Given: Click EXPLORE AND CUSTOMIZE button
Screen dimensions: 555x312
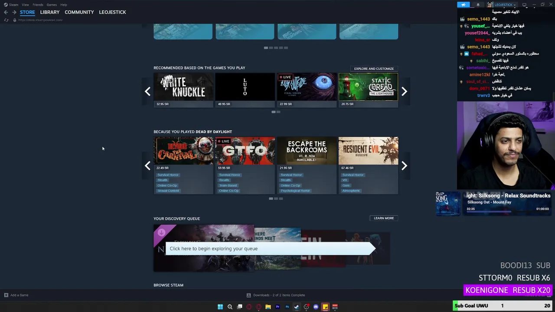Looking at the screenshot, I should pyautogui.click(x=374, y=68).
